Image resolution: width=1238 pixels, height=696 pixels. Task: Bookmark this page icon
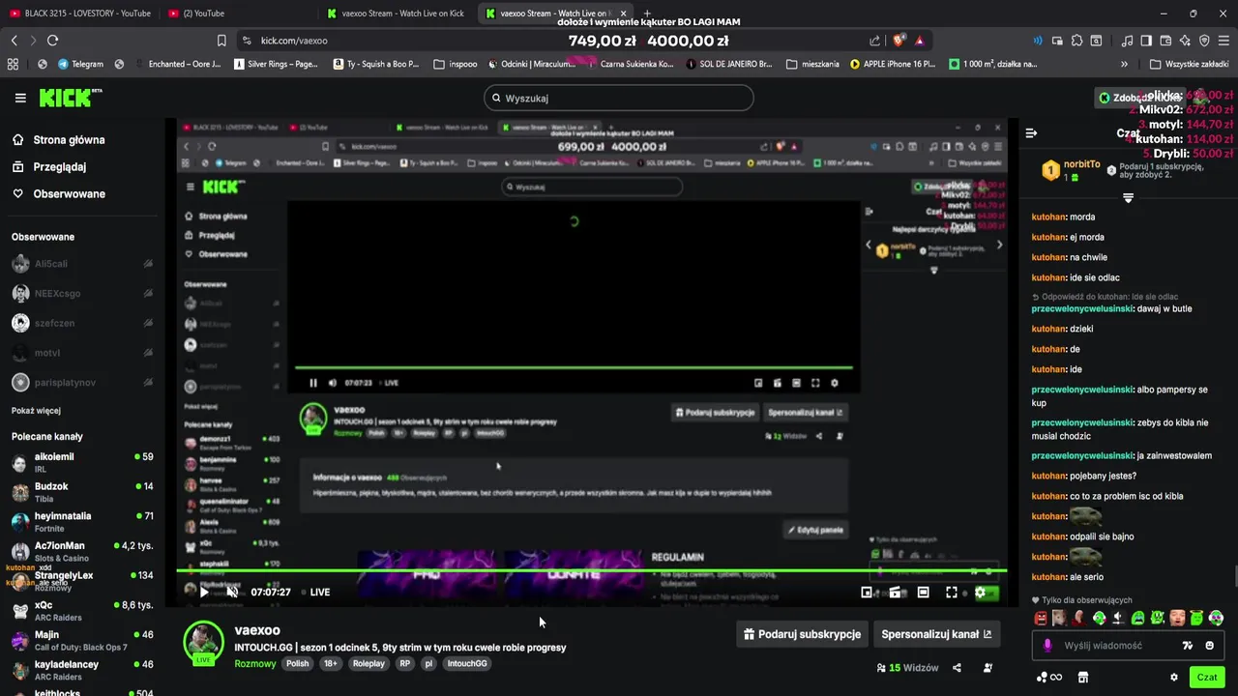pyautogui.click(x=221, y=41)
